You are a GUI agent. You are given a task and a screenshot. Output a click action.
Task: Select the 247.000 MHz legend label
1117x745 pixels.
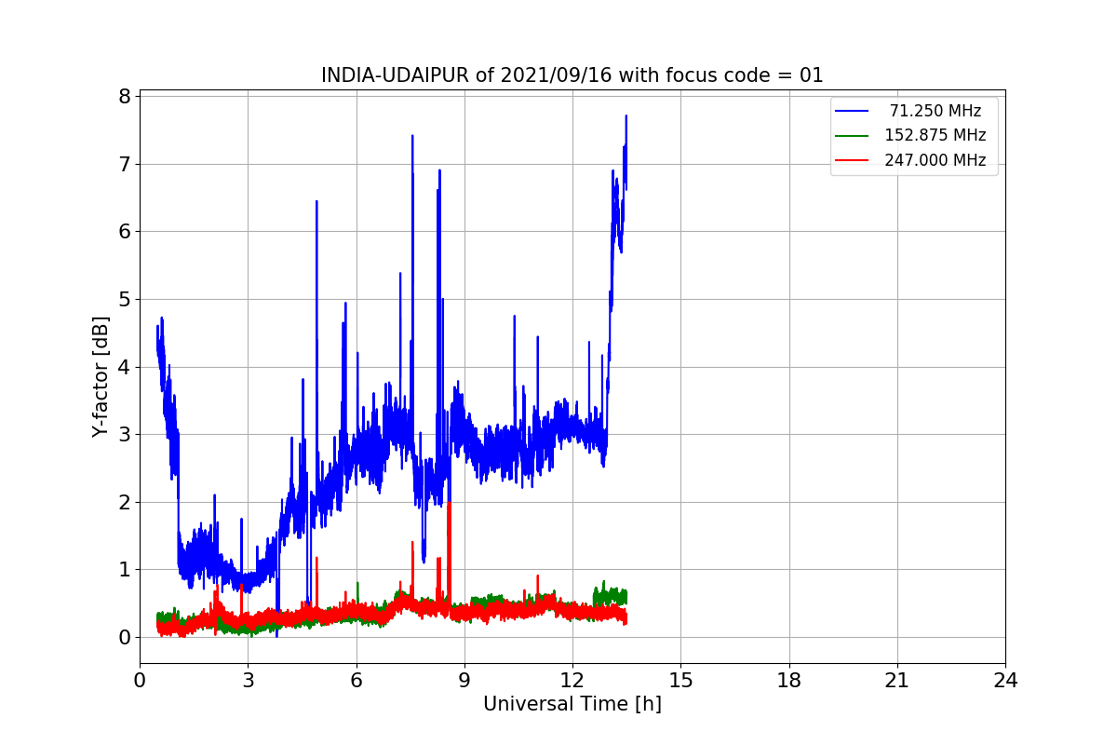(x=935, y=160)
